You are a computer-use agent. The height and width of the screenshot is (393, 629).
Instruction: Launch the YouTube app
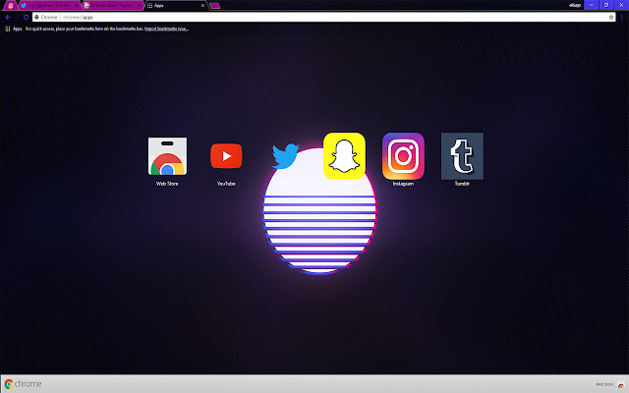[x=226, y=156]
